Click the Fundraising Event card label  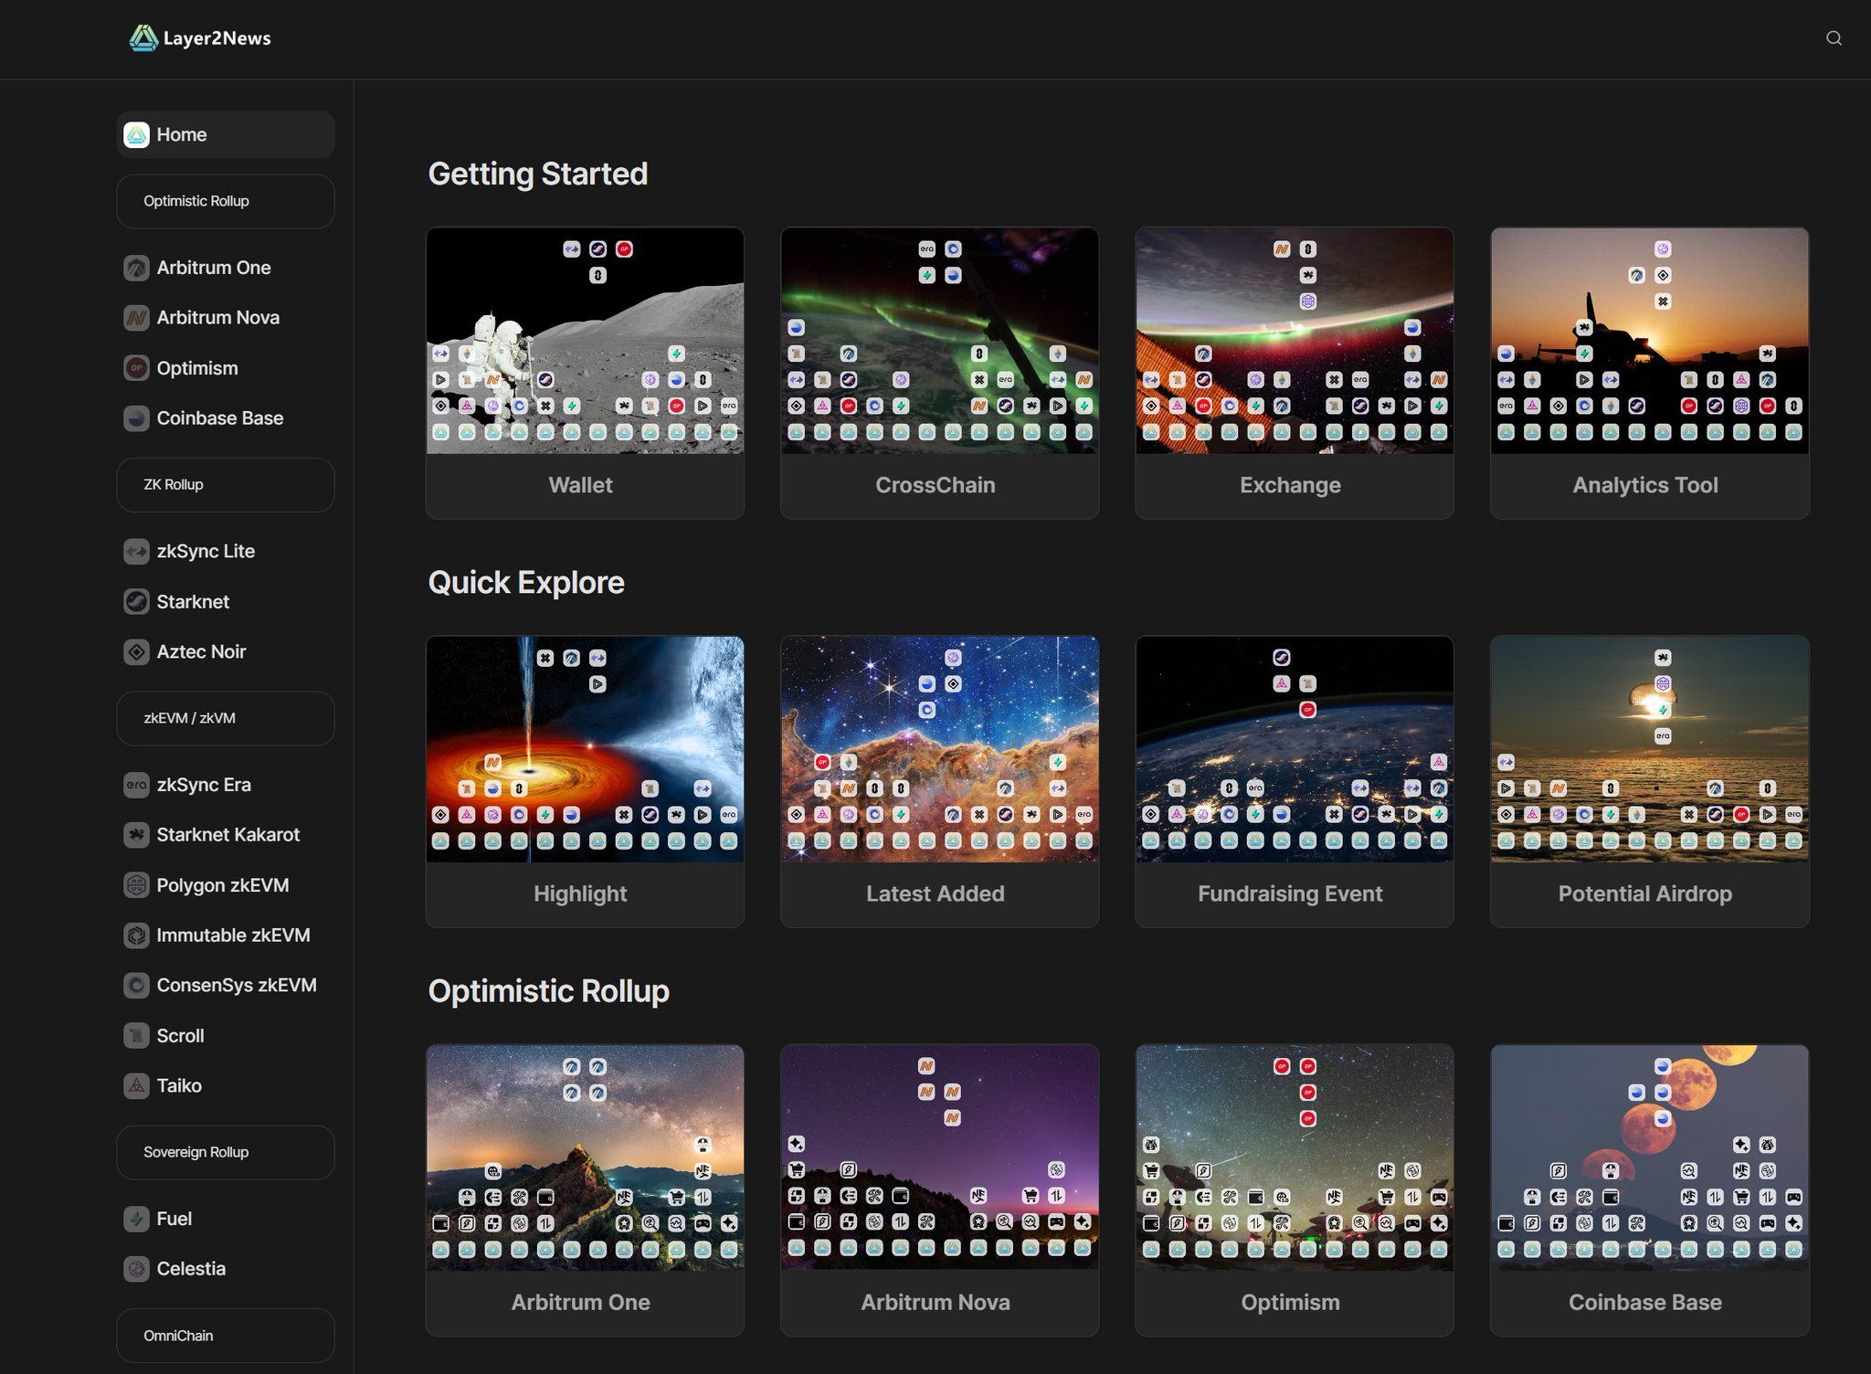coord(1290,893)
